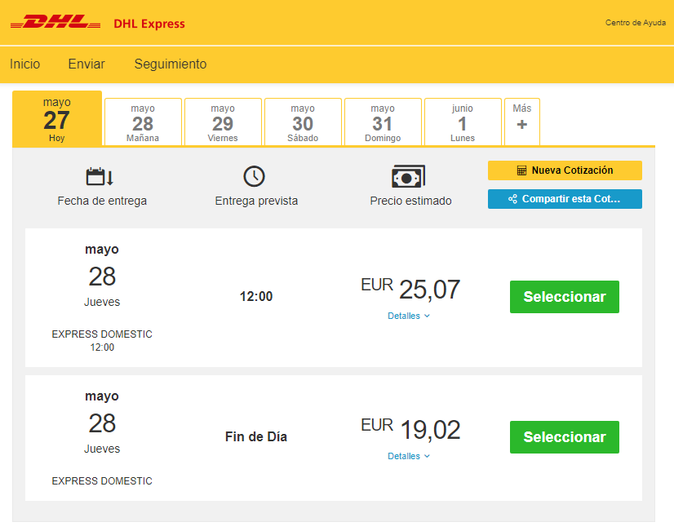
Task: Click the DHL logo
Action: pyautogui.click(x=55, y=23)
